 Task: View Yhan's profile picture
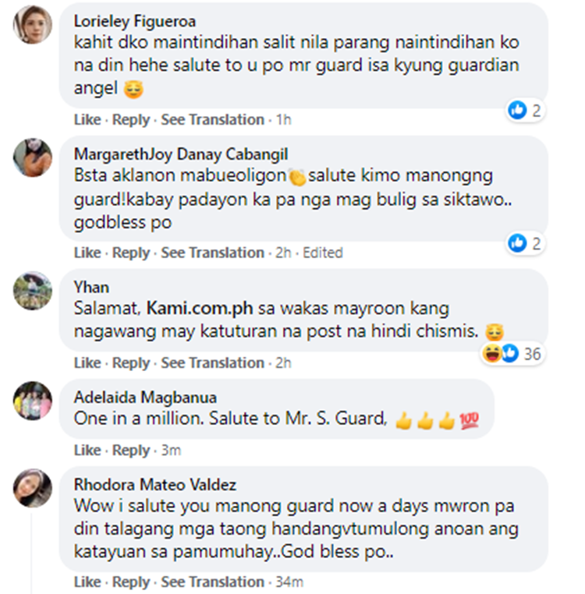[x=33, y=291]
